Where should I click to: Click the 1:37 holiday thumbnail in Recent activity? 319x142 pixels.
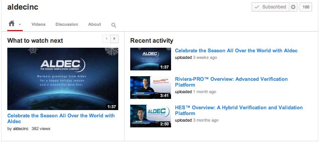pyautogui.click(x=151, y=59)
